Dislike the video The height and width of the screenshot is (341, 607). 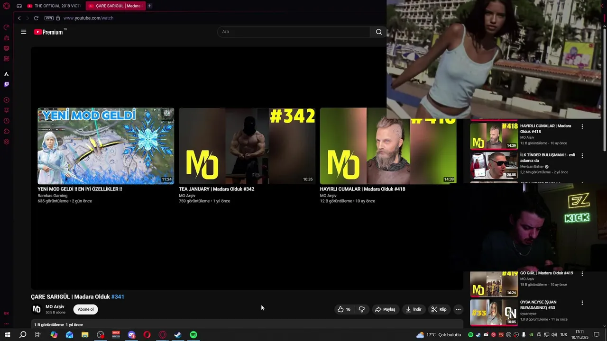(x=362, y=309)
